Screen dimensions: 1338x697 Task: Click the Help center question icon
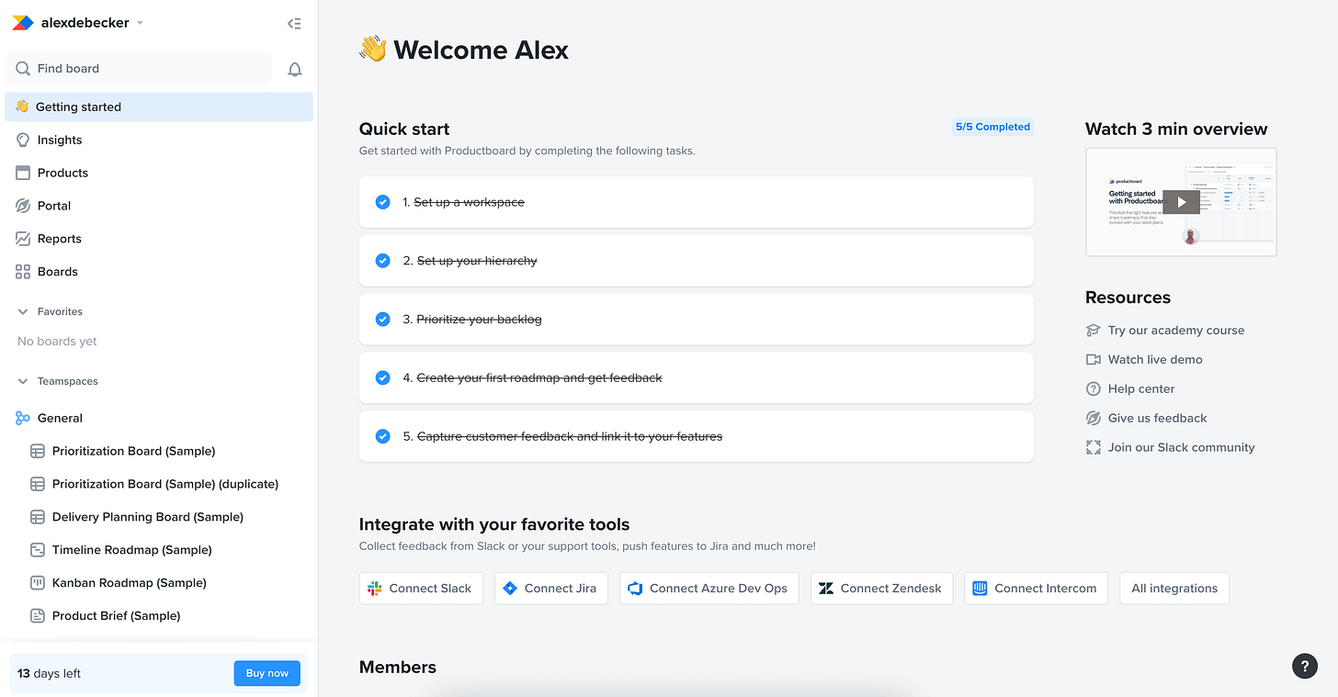(1093, 389)
